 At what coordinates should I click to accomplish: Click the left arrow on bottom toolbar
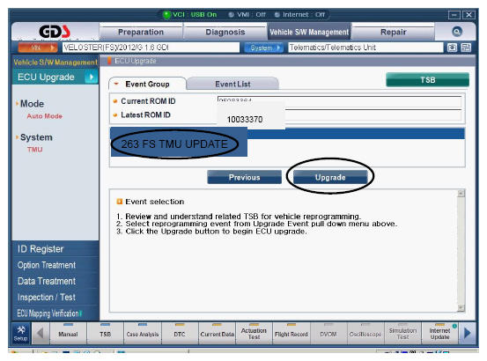(40, 334)
